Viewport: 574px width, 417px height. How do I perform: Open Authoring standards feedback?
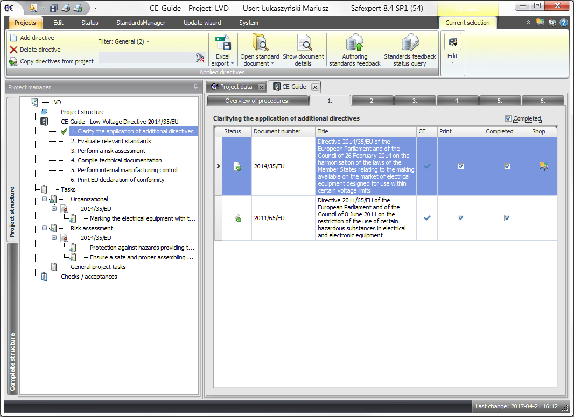click(355, 43)
